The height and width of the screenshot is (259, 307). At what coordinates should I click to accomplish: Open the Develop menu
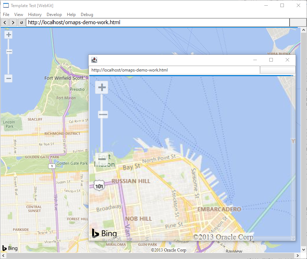point(54,15)
